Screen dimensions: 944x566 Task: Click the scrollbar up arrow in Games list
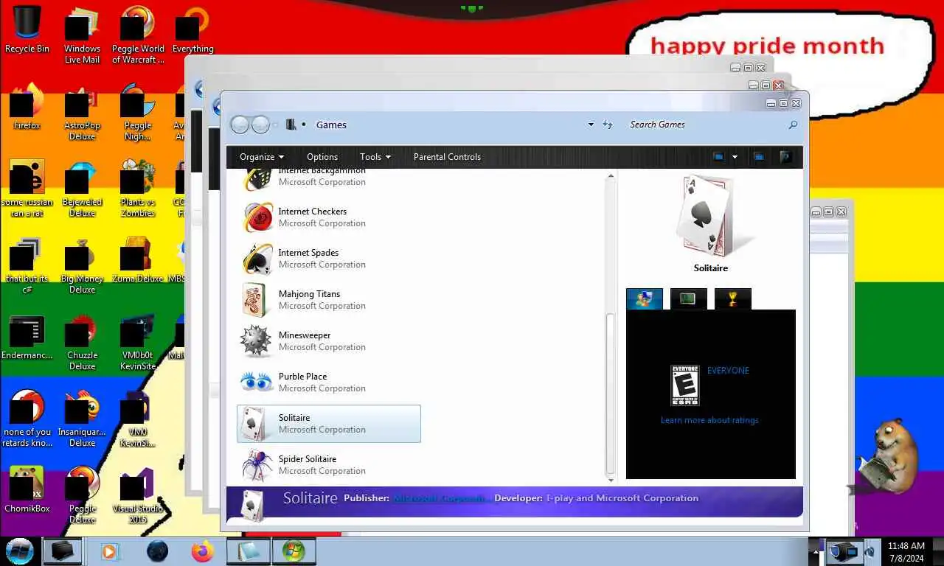click(x=610, y=177)
